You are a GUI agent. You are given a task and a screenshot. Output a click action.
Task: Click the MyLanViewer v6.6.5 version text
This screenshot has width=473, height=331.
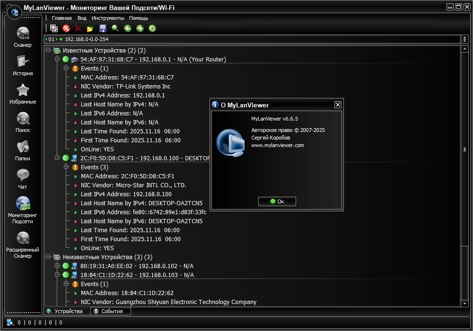(274, 119)
